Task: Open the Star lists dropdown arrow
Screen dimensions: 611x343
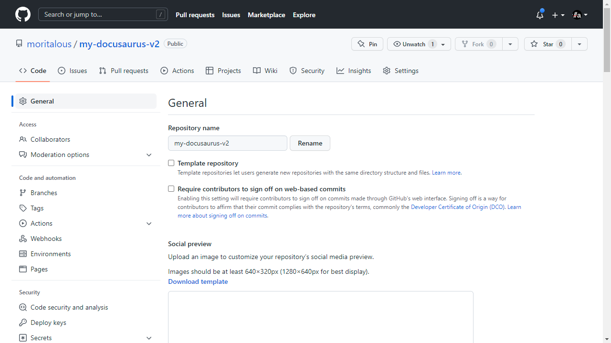Action: [x=579, y=44]
